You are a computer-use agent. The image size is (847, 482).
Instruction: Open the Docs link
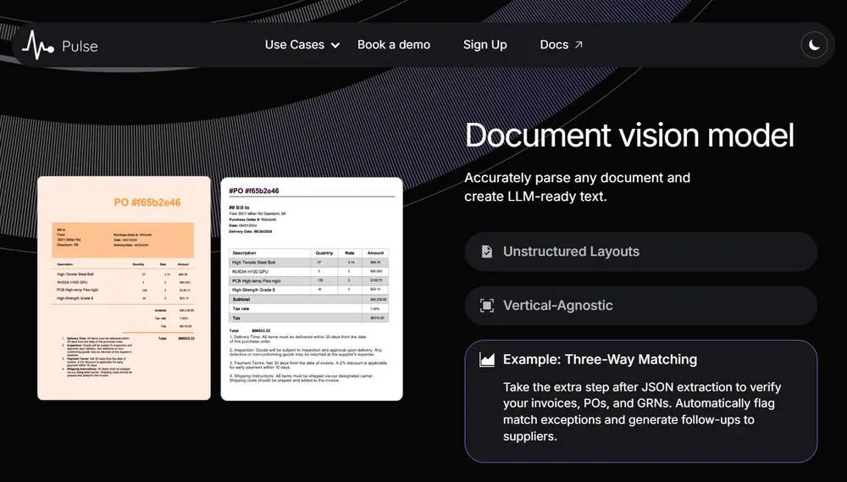(554, 45)
